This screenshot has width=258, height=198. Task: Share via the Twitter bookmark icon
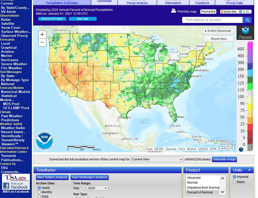(x=244, y=12)
